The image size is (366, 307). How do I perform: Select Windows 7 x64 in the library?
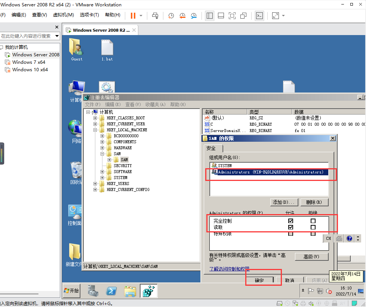[x=29, y=62]
